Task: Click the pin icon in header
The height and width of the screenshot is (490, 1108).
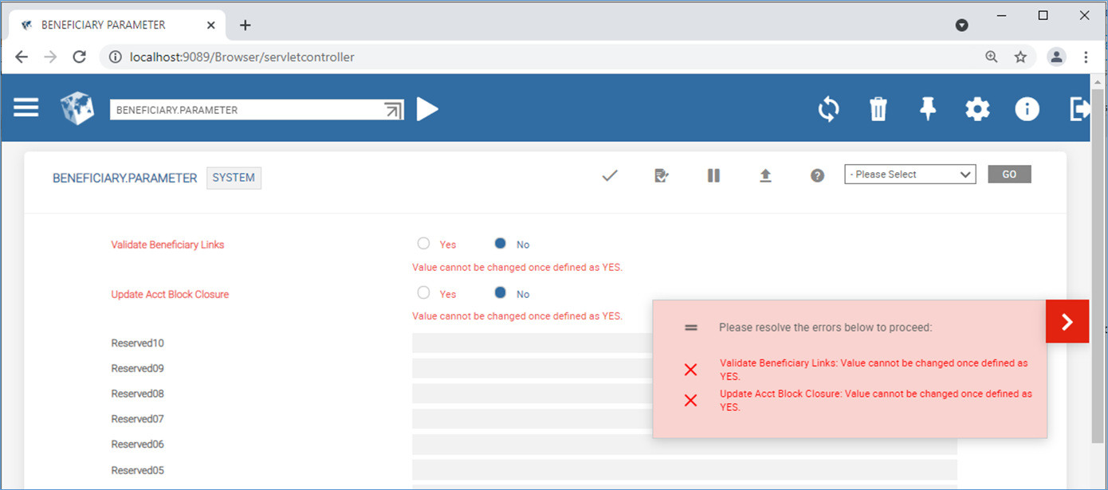Action: tap(928, 109)
